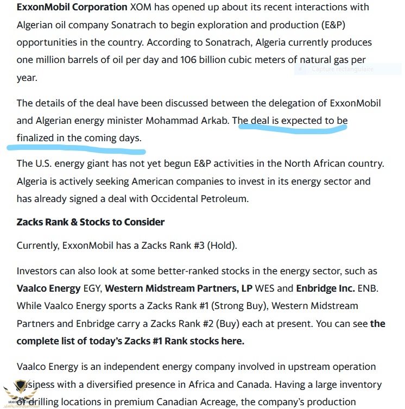This screenshot has height=409, width=405.
Task: Click the Arab Defense Forum shield logo
Action: (x=20, y=394)
